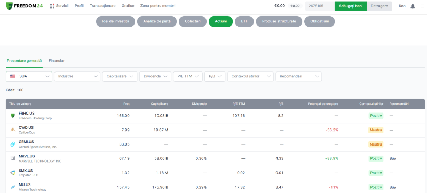This screenshot has width=427, height=193.
Task: Open the Contextul știrilor filter dropdown
Action: pos(250,76)
